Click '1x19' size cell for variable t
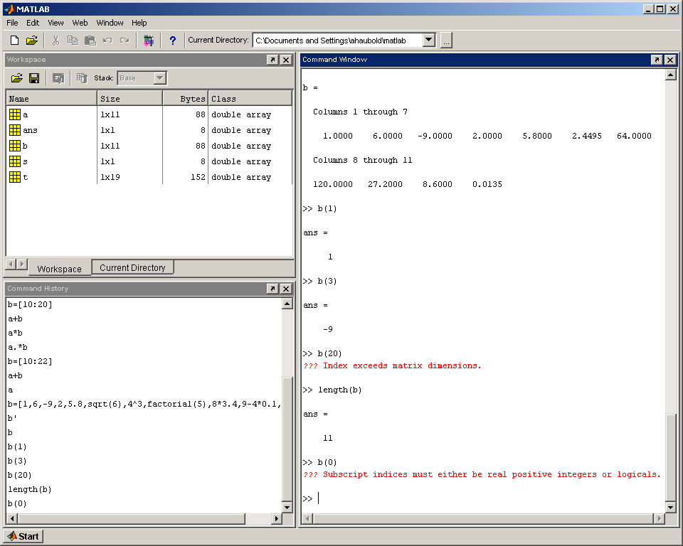Viewport: 683px width, 546px height. (x=110, y=177)
